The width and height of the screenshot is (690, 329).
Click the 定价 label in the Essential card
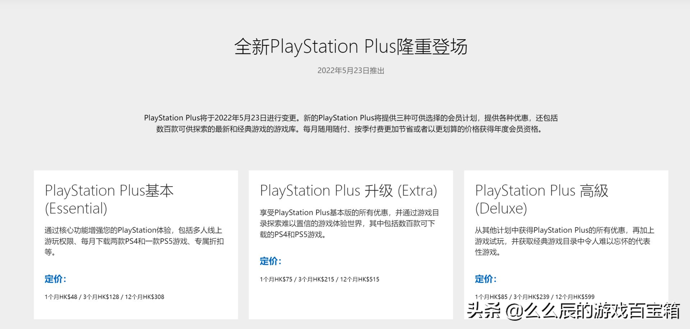[x=55, y=279]
